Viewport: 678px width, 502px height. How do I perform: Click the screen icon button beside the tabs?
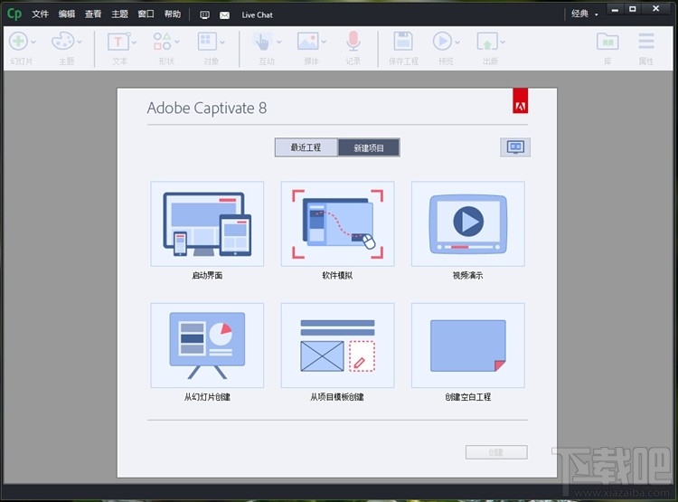(x=515, y=147)
